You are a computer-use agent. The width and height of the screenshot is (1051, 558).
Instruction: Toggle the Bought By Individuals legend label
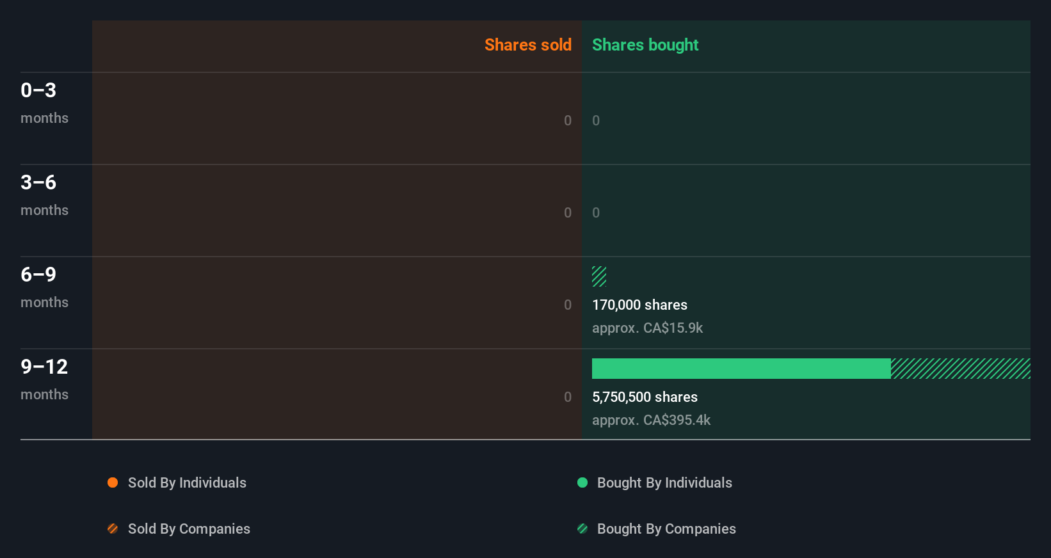tap(664, 482)
